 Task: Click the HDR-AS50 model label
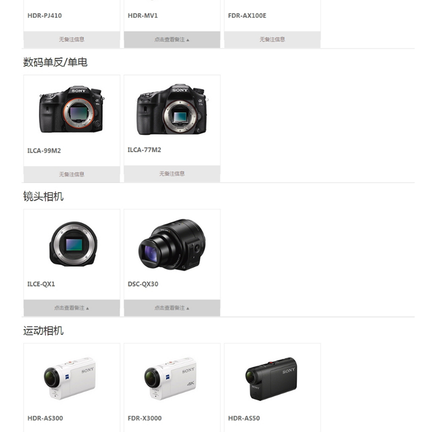[x=244, y=418]
